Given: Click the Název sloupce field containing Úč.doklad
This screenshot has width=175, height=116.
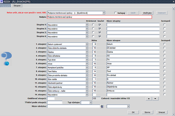Looking at the screenshot, I should (x=133, y=48).
